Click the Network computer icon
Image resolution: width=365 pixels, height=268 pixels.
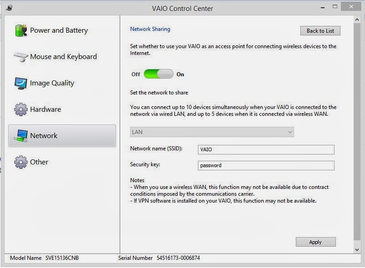tap(21, 136)
